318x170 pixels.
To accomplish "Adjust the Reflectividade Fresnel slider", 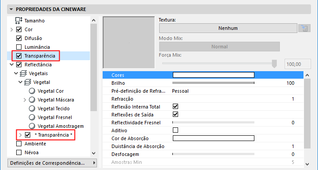I will (213, 123).
